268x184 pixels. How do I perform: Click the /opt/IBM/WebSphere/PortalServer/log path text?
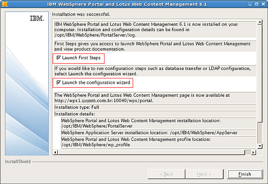pos(95,35)
